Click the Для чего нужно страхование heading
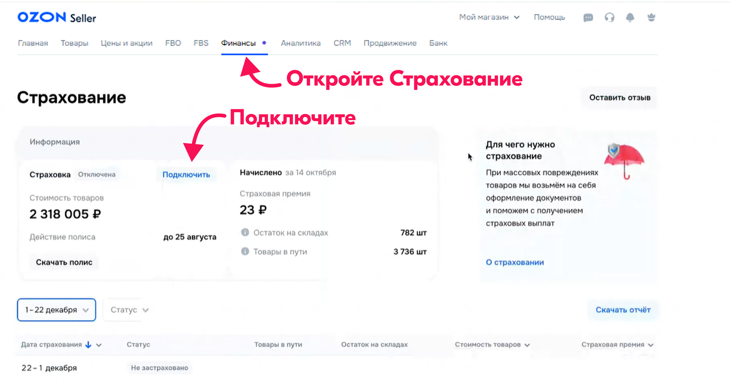 (x=520, y=150)
